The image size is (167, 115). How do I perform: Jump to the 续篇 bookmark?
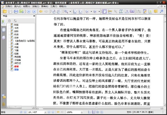[16, 54]
